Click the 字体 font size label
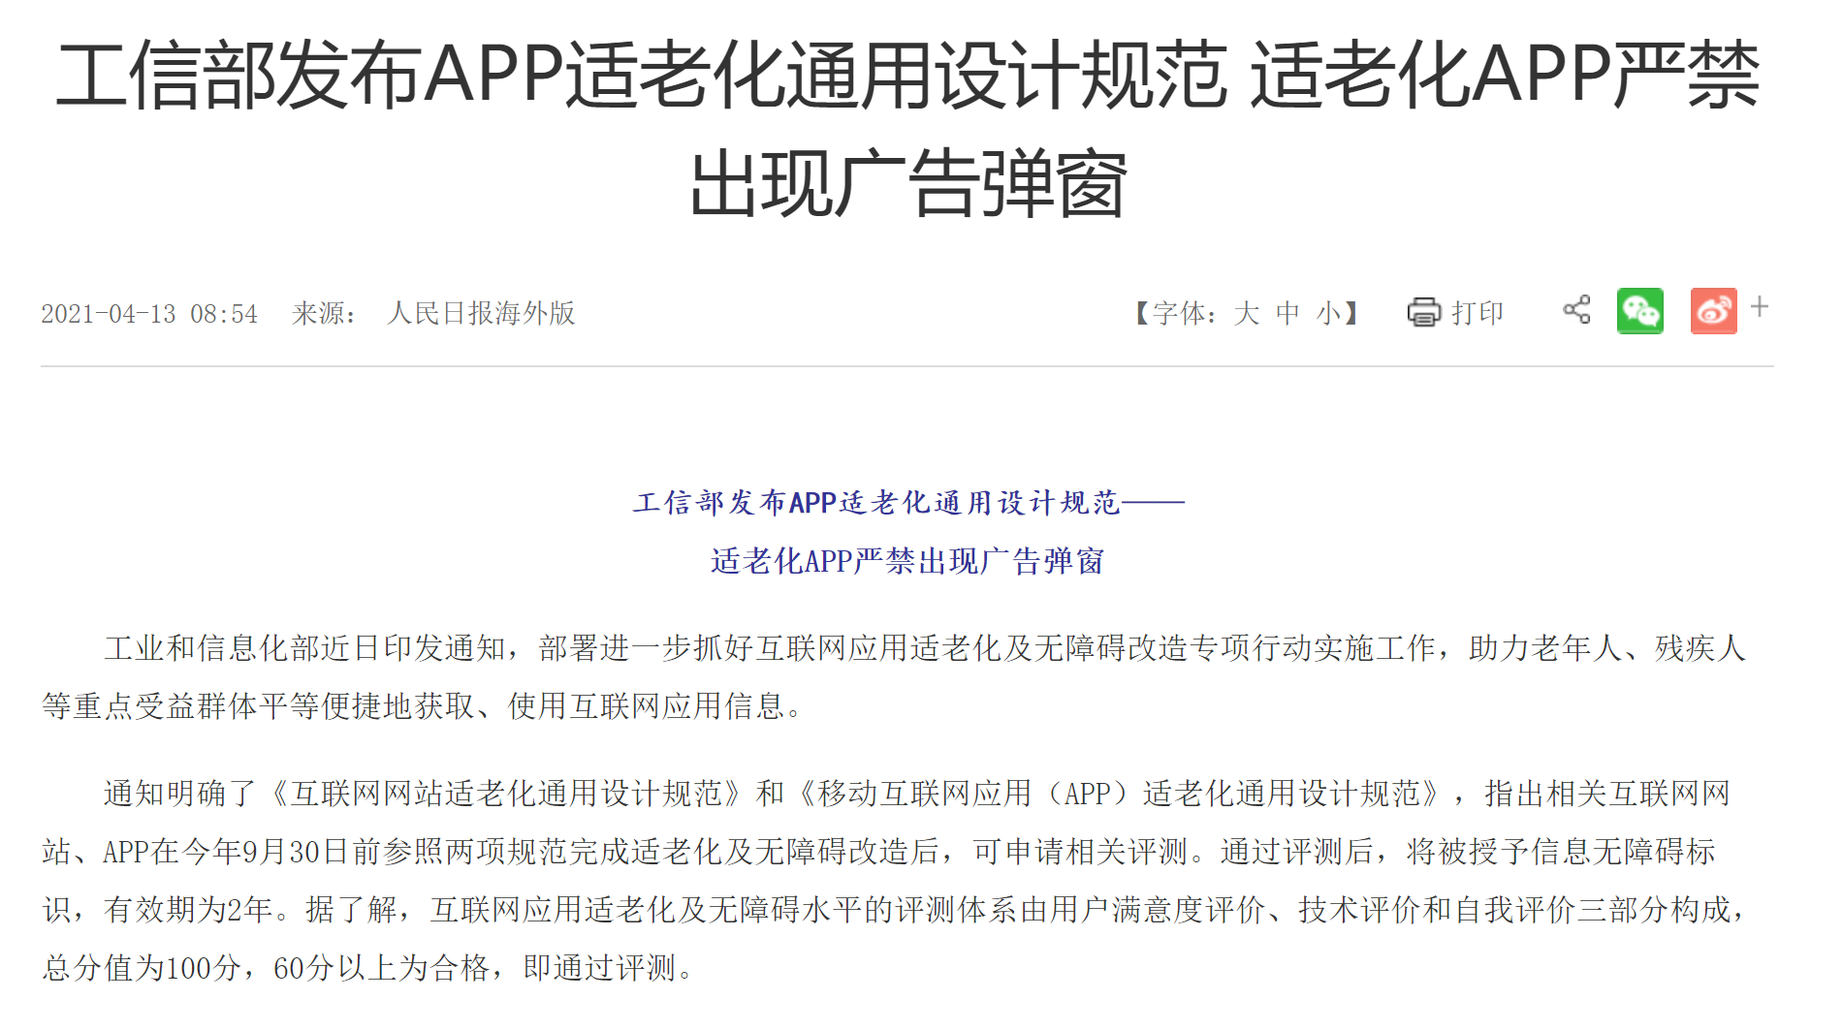Image resolution: width=1843 pixels, height=1030 pixels. click(1180, 313)
